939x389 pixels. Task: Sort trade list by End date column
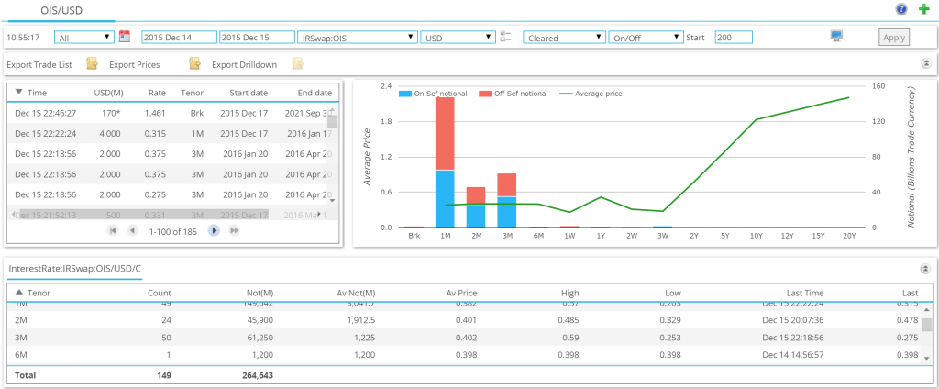(315, 93)
